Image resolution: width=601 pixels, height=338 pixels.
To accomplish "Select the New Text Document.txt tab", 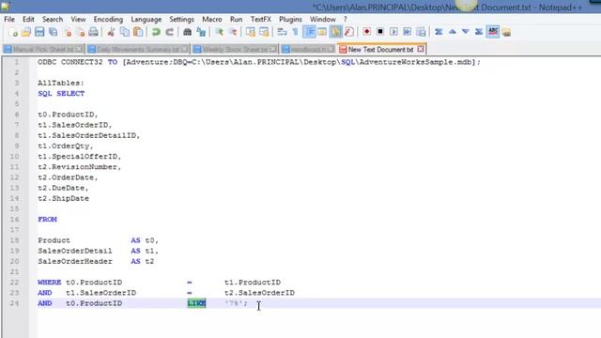I will point(380,50).
